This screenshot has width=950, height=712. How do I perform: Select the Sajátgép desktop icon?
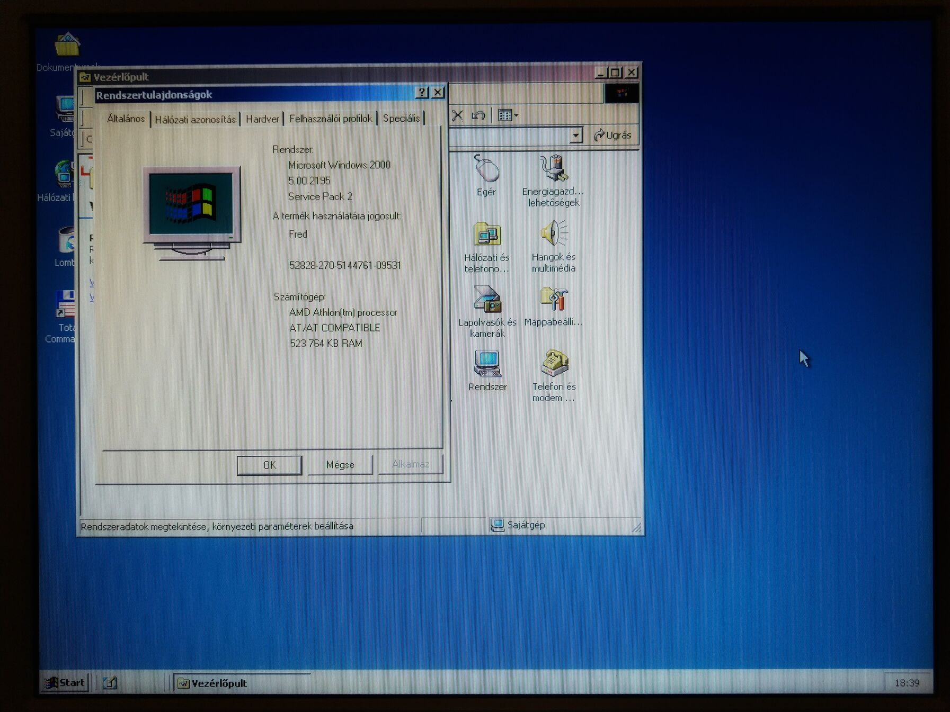coord(65,116)
